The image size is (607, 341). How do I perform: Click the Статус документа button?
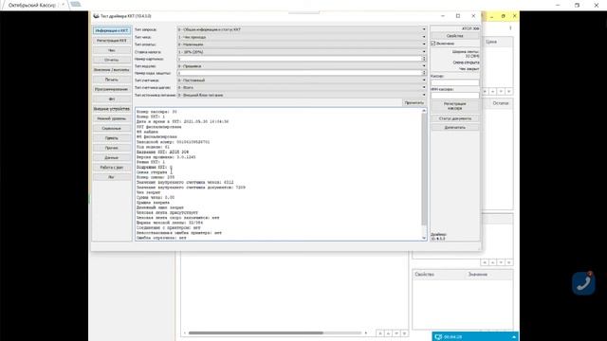coord(455,118)
